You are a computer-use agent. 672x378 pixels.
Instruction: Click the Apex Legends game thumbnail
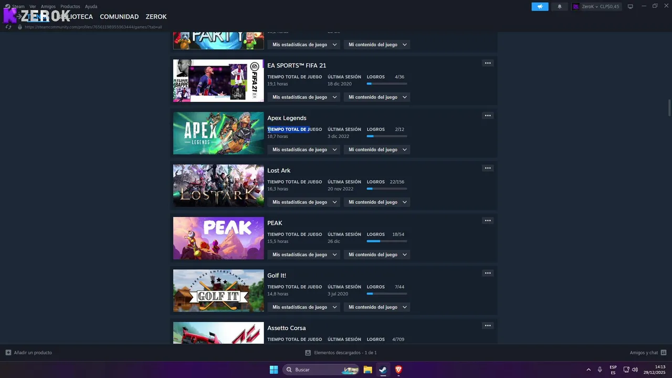click(x=218, y=133)
